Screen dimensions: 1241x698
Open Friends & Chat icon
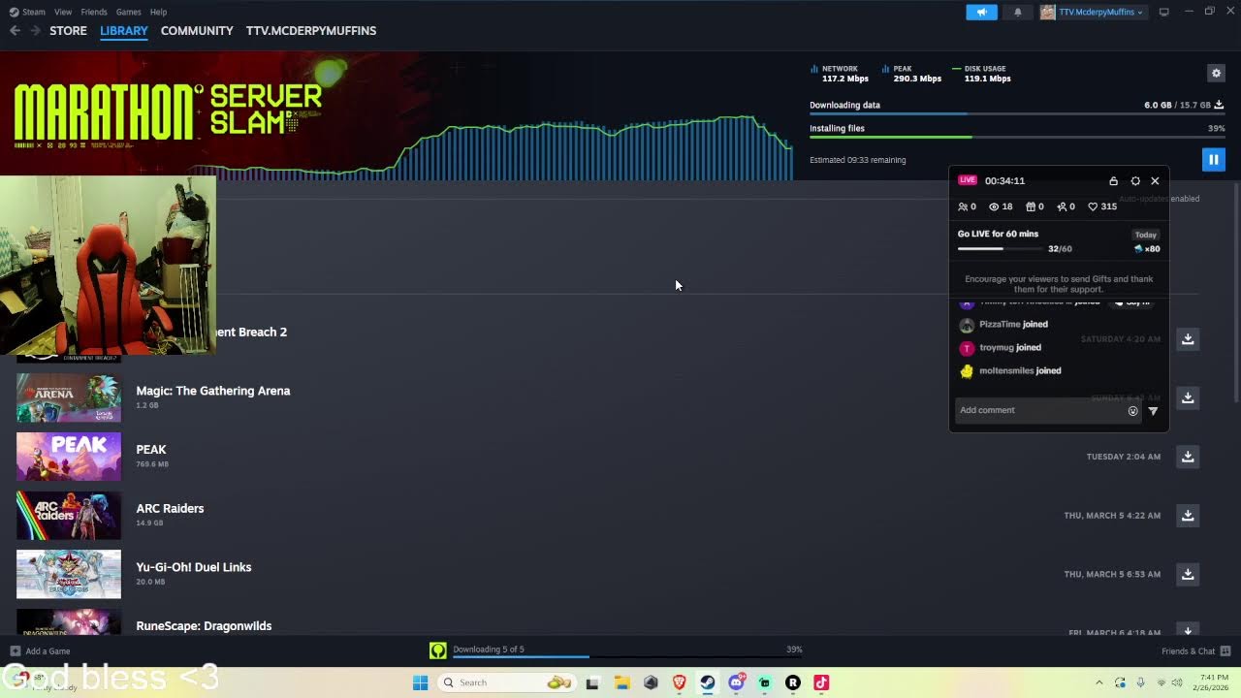click(x=1225, y=650)
